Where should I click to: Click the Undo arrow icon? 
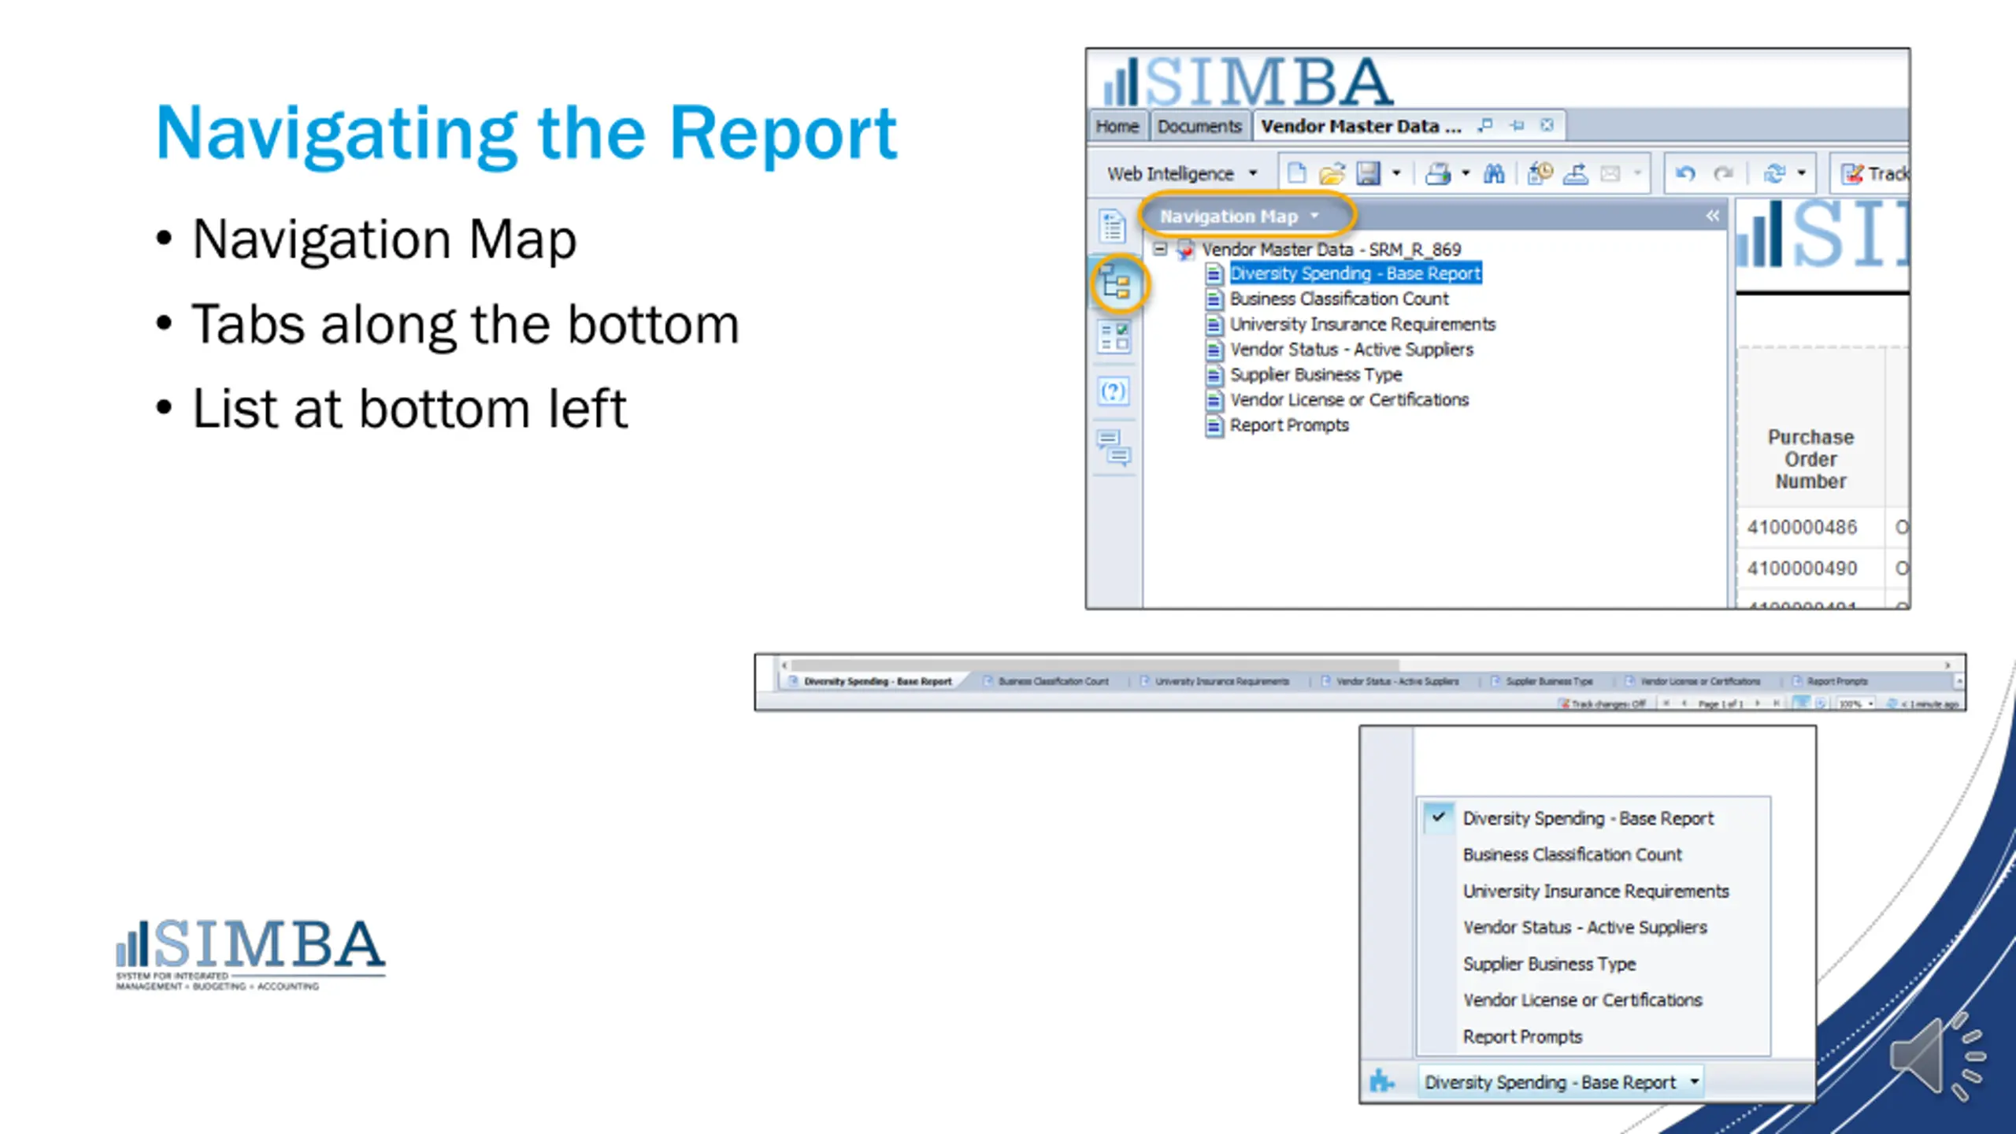[1685, 173]
